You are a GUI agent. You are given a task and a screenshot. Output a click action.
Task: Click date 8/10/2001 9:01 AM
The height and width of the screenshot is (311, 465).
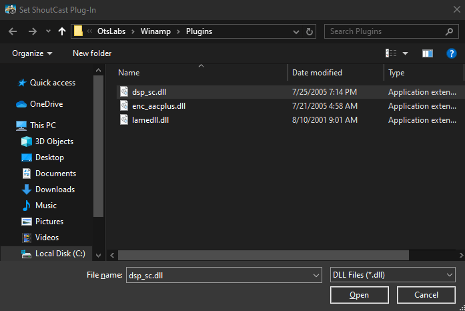click(x=325, y=120)
